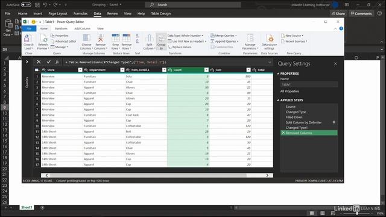The width and height of the screenshot is (386, 217).
Task: Open Cost column filter dropdown
Action: click(x=248, y=70)
